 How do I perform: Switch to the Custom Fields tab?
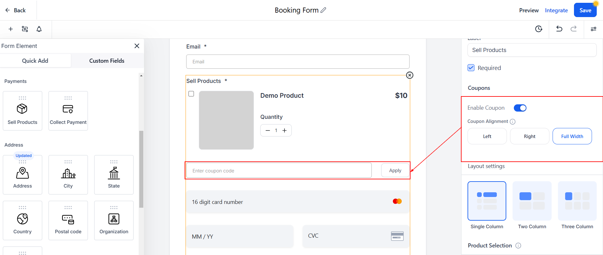[x=107, y=61]
